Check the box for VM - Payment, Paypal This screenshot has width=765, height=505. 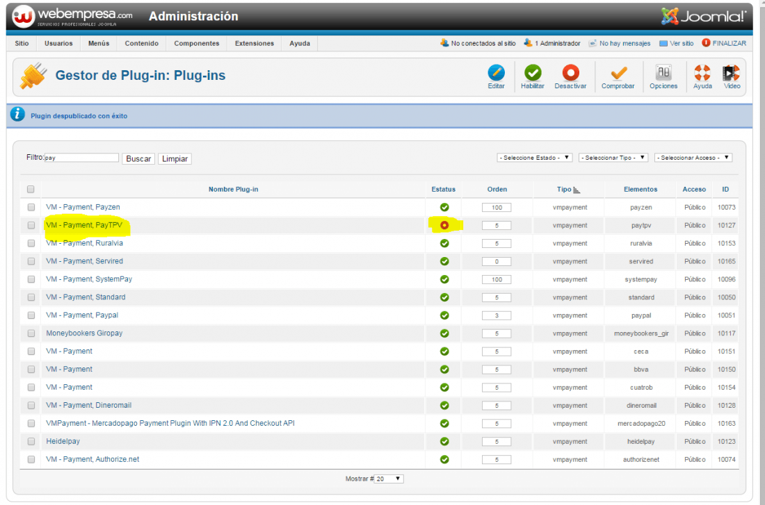pyautogui.click(x=31, y=315)
